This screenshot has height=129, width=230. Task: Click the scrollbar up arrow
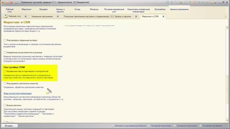(x=227, y=27)
